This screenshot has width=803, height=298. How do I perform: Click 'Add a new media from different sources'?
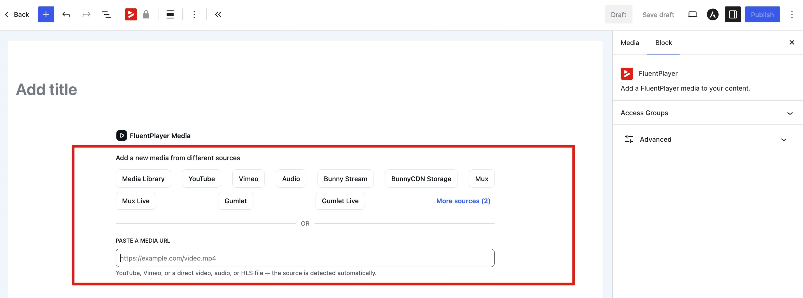click(x=178, y=158)
